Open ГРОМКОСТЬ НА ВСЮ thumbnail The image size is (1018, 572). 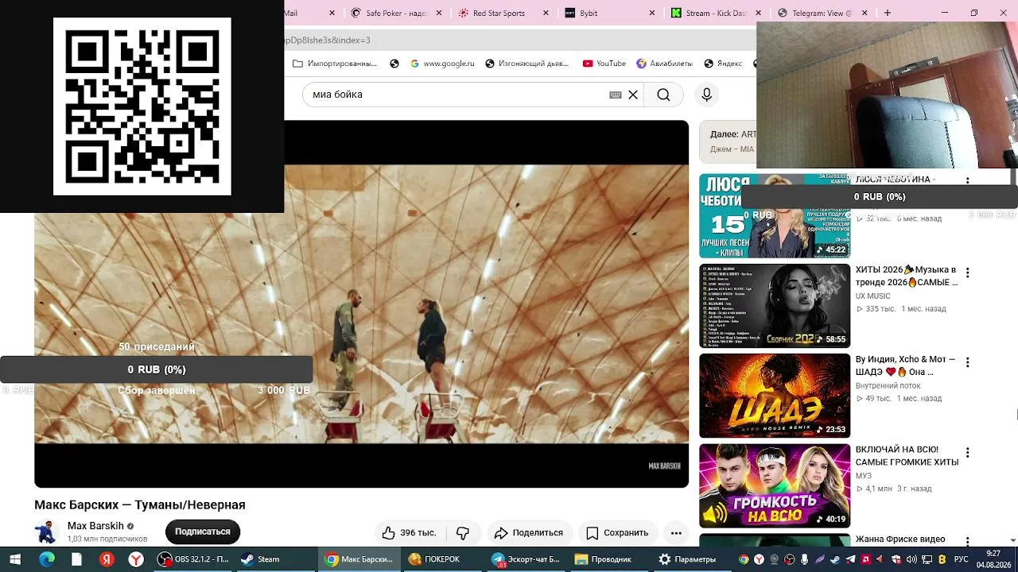click(775, 485)
